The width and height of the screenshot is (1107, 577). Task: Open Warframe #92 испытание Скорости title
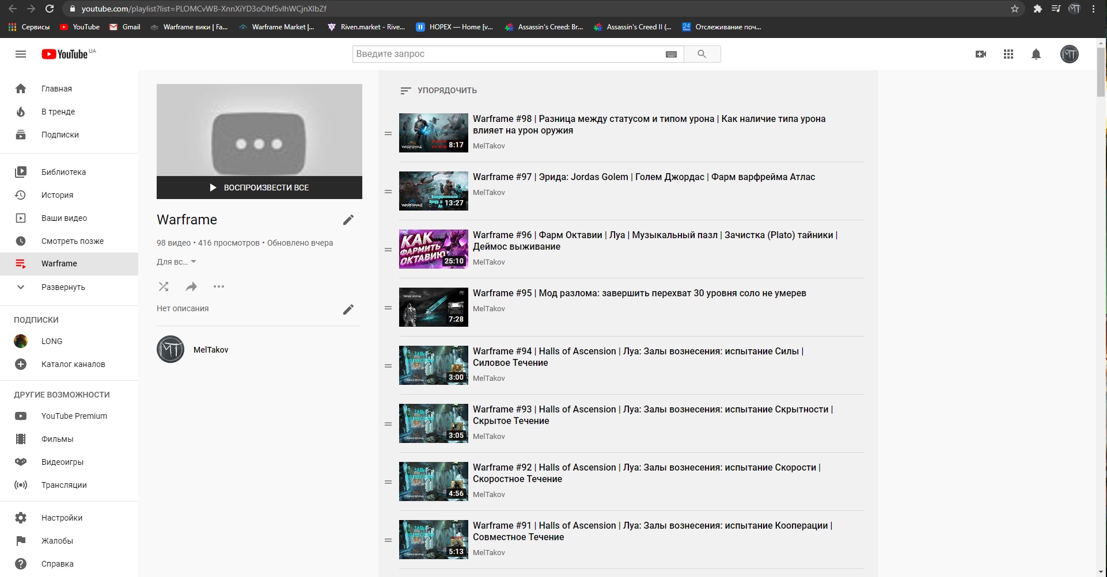coord(646,473)
